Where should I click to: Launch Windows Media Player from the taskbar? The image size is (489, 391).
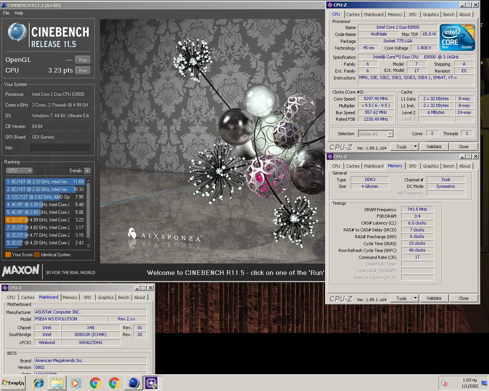[x=76, y=383]
